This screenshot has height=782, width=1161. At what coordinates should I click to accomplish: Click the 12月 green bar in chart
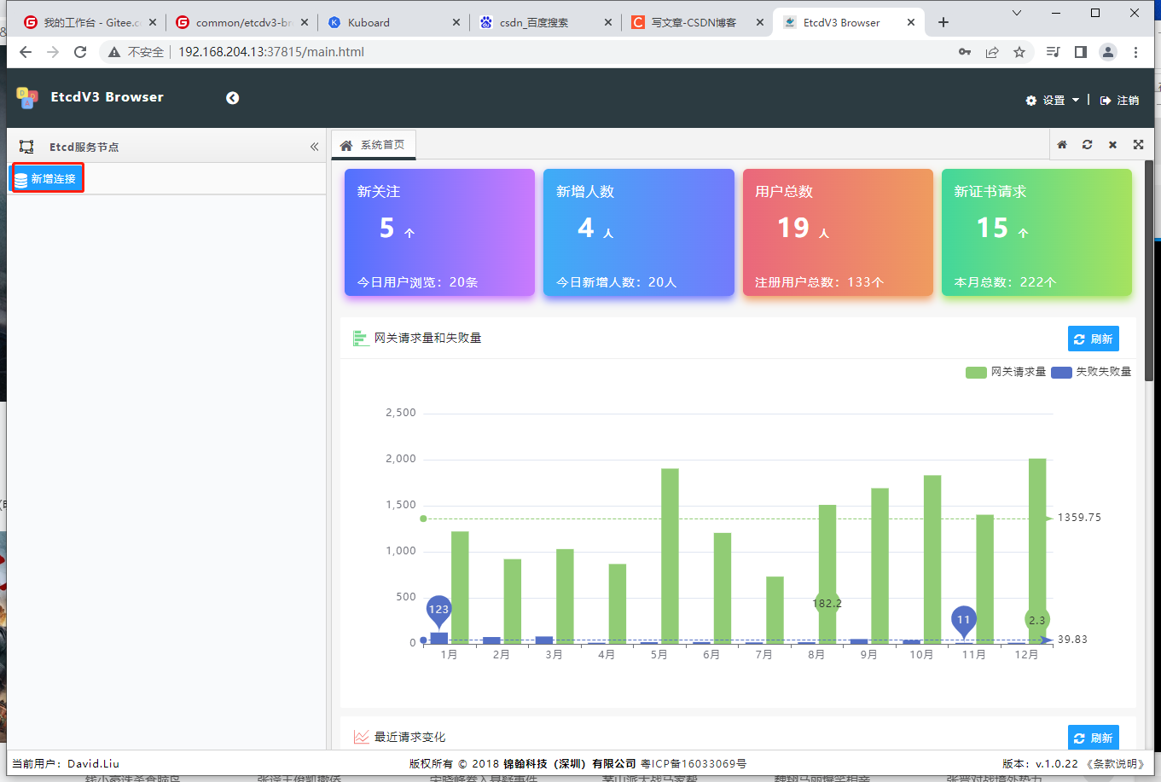tap(1037, 551)
